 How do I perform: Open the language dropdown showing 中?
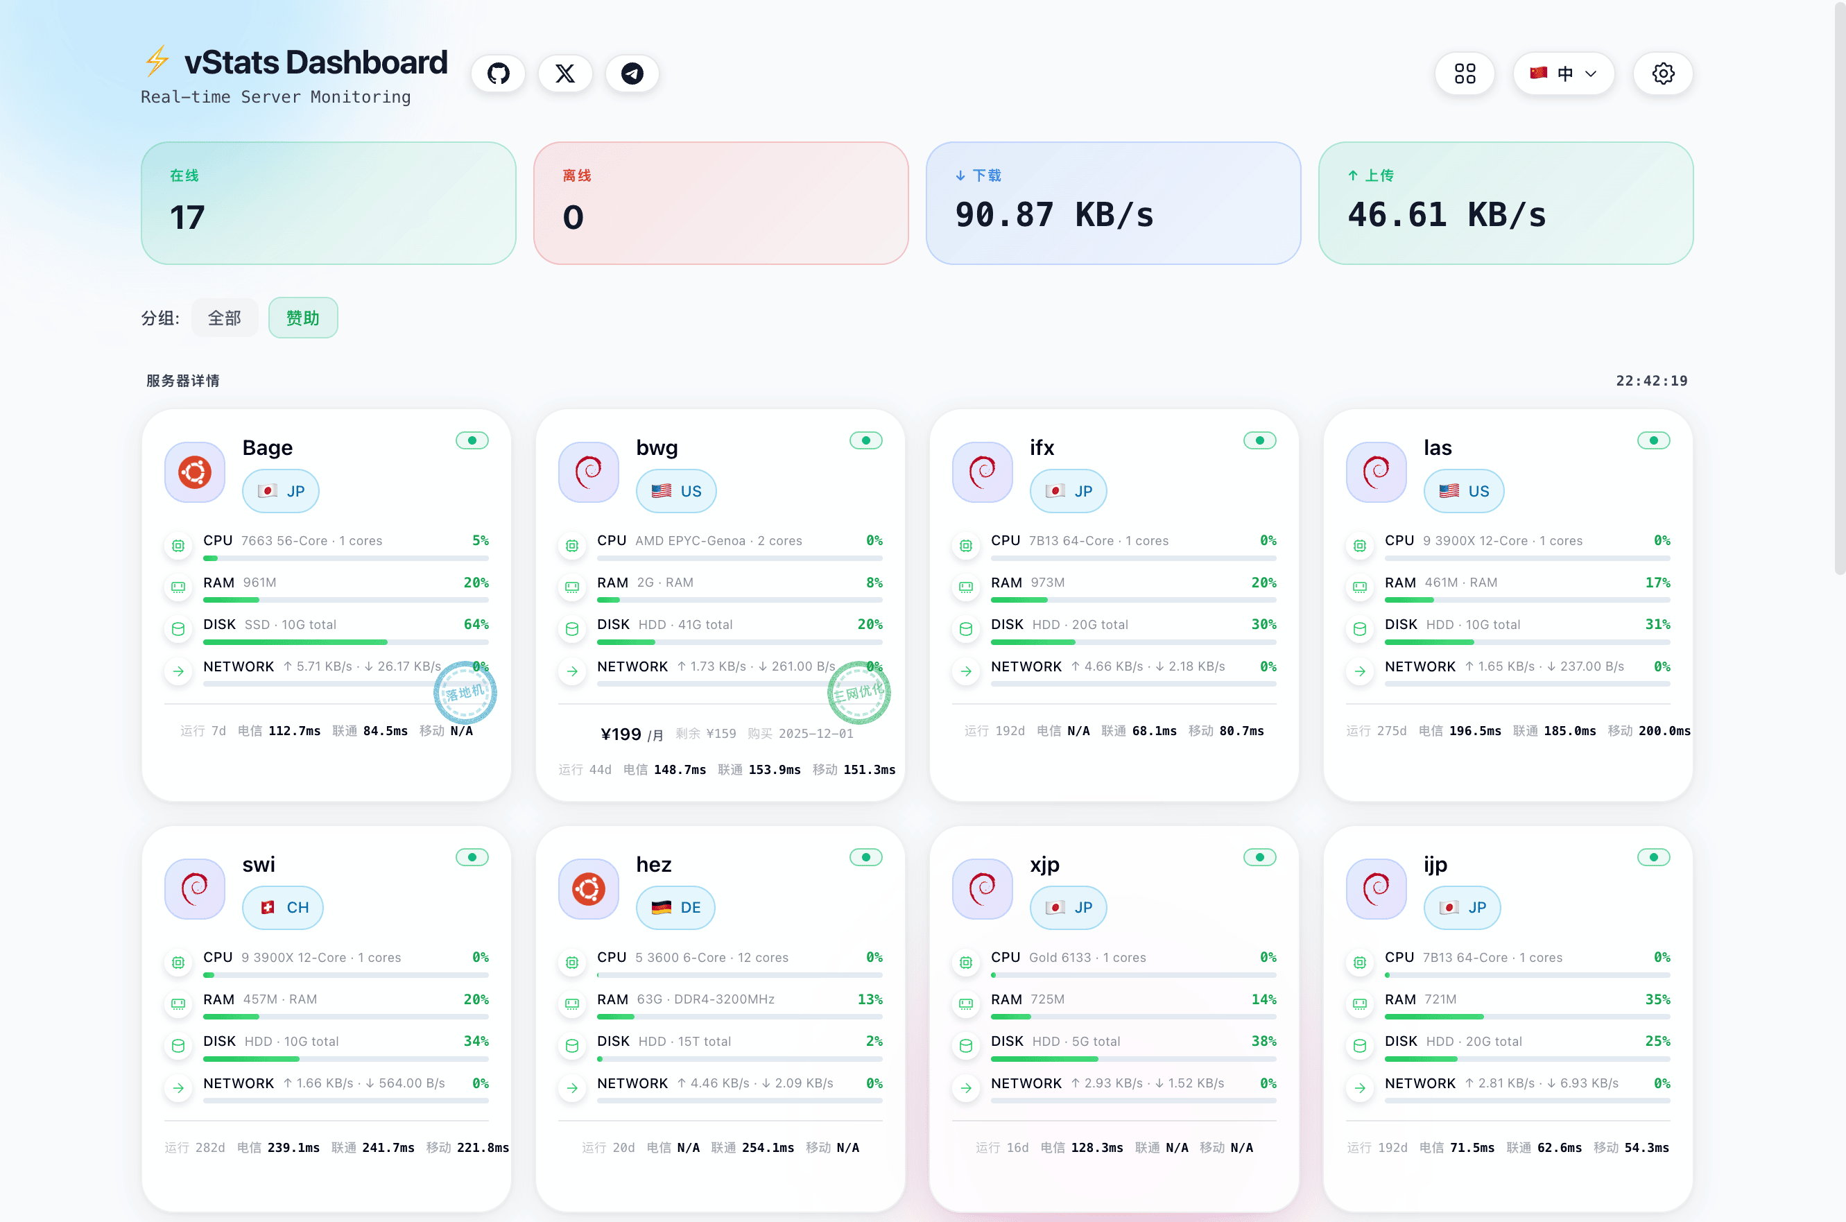[x=1562, y=74]
